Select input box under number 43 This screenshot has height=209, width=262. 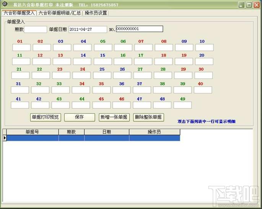tap(60, 105)
